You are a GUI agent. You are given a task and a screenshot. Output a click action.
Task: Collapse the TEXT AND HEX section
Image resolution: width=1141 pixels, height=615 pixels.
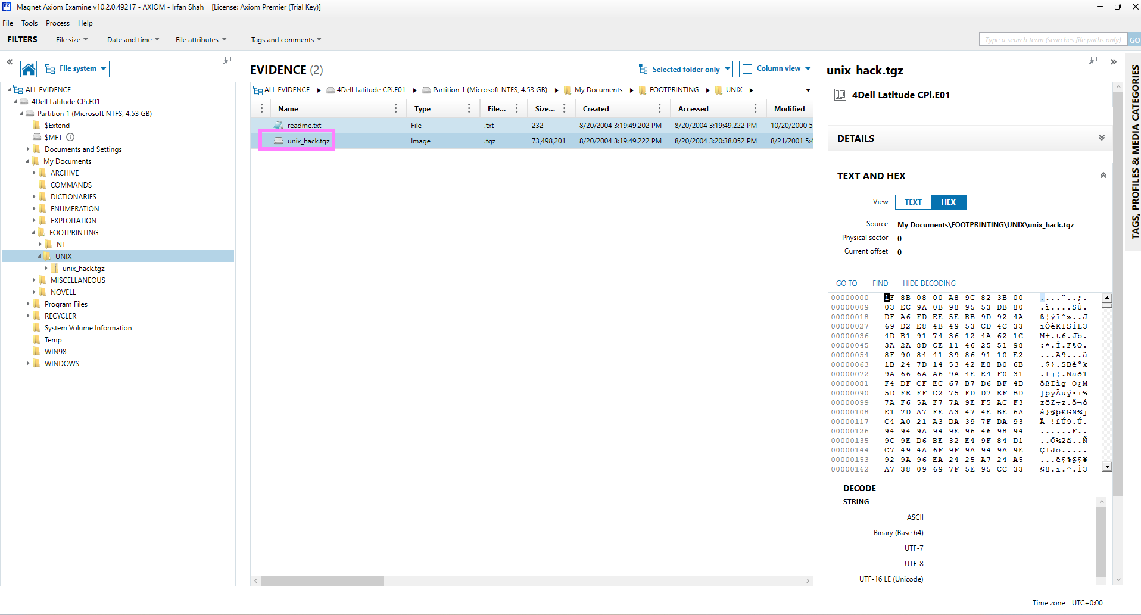click(1103, 175)
